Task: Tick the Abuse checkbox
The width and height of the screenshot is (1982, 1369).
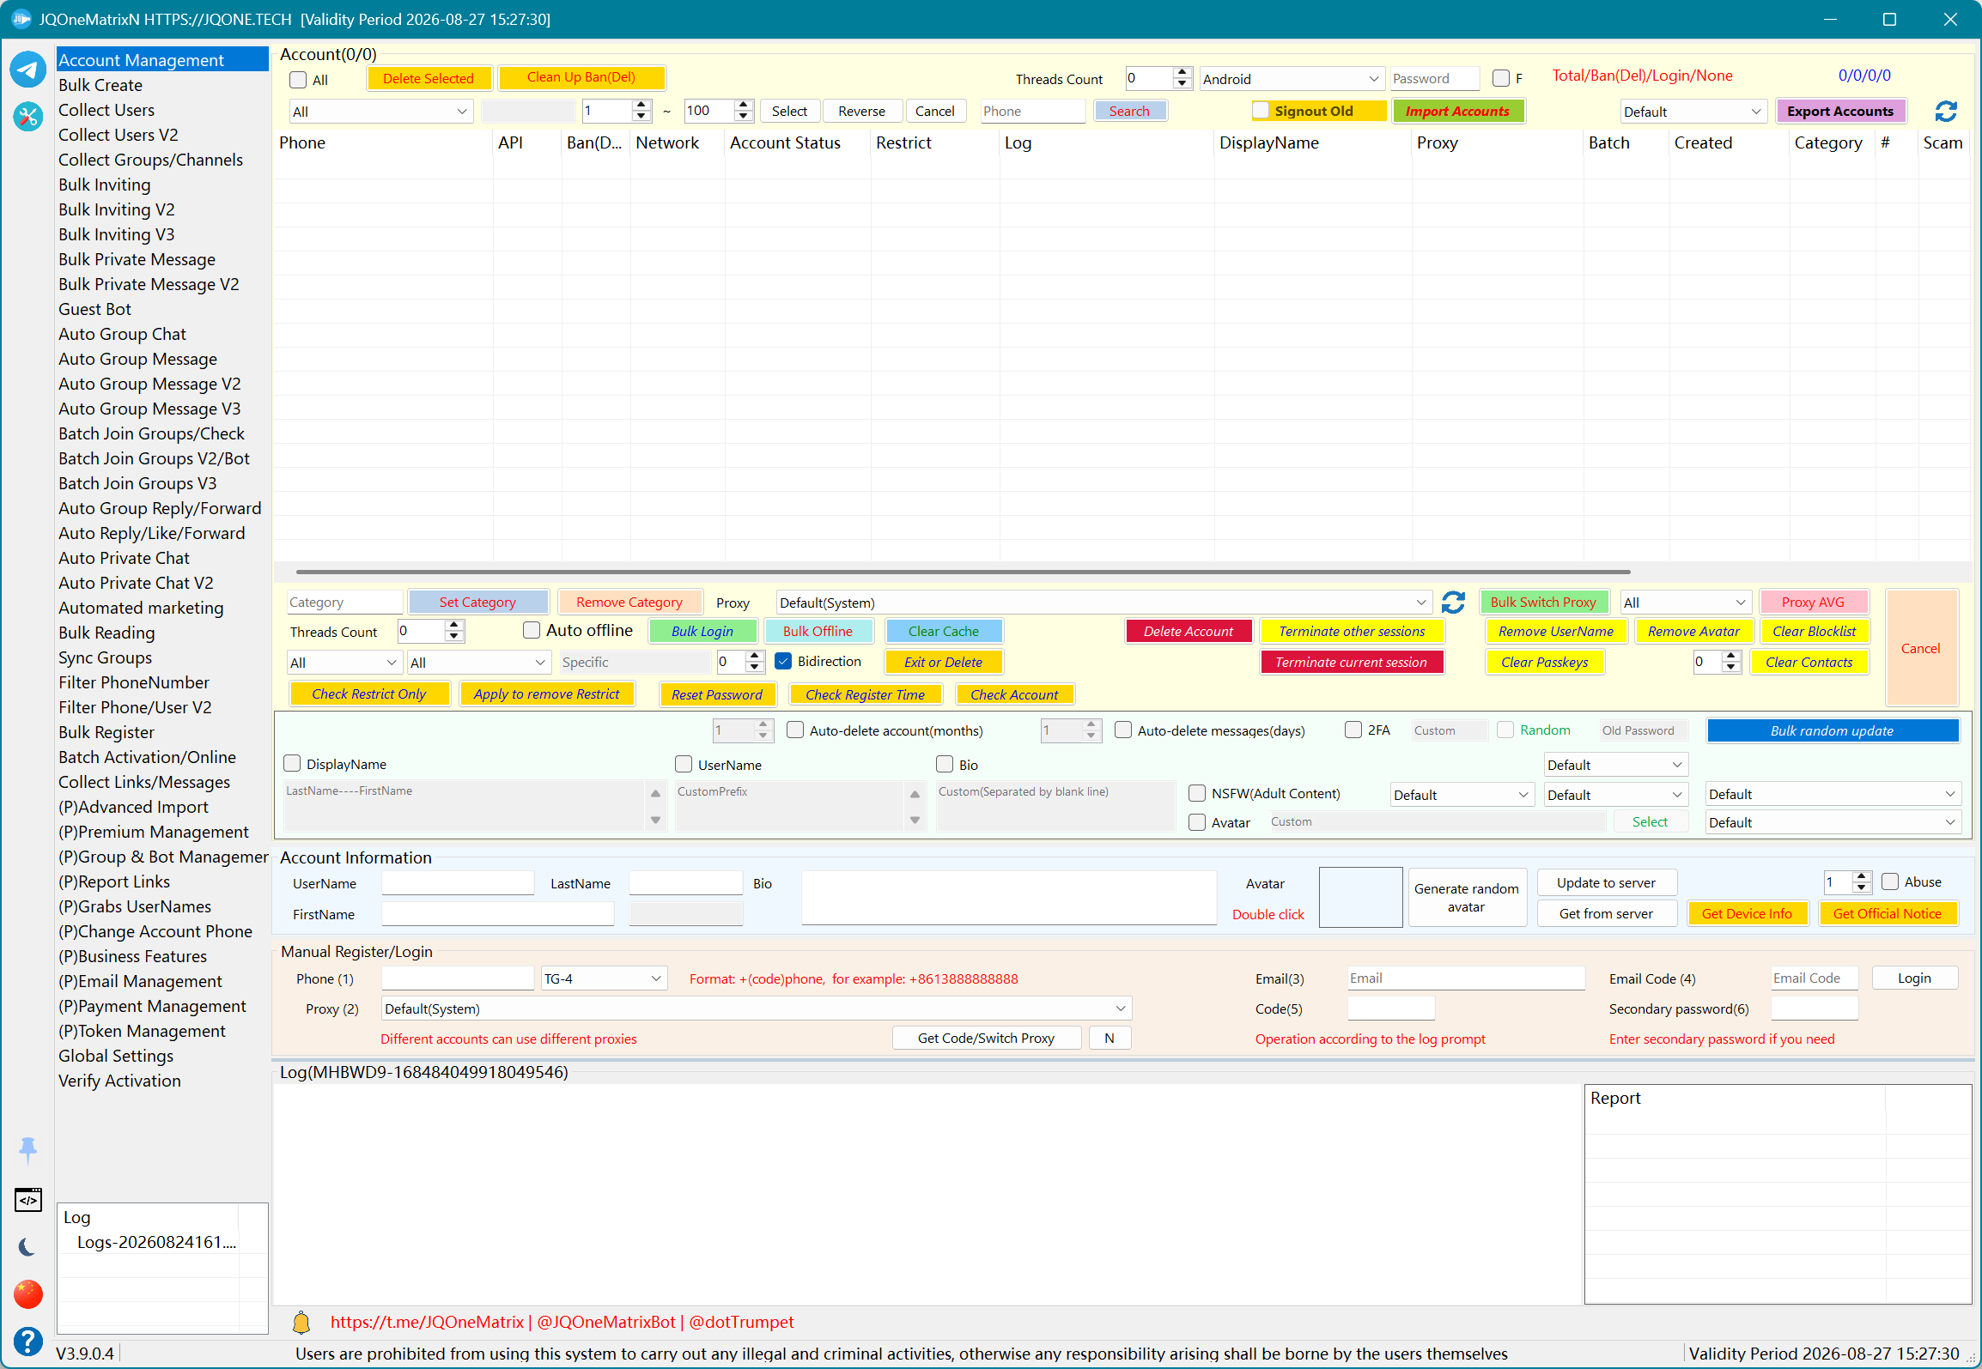Action: (1890, 882)
